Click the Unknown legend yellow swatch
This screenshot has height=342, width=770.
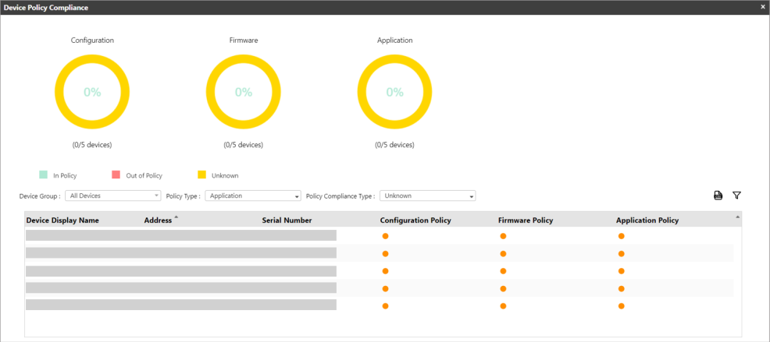click(x=201, y=175)
